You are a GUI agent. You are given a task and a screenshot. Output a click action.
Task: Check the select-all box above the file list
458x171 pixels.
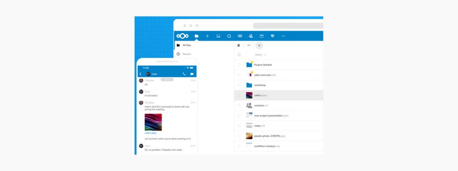click(x=239, y=55)
